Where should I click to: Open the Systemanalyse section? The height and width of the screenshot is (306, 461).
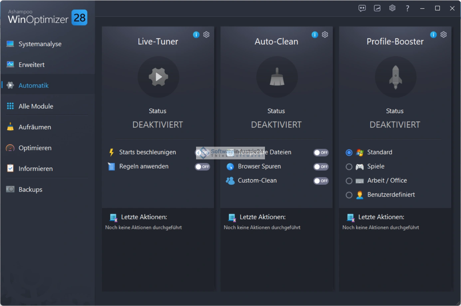[40, 44]
